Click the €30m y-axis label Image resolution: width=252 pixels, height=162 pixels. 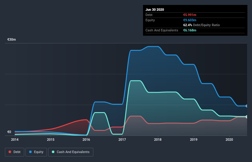12,39
